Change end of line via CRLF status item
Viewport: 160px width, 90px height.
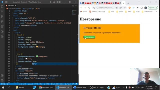(41, 84)
